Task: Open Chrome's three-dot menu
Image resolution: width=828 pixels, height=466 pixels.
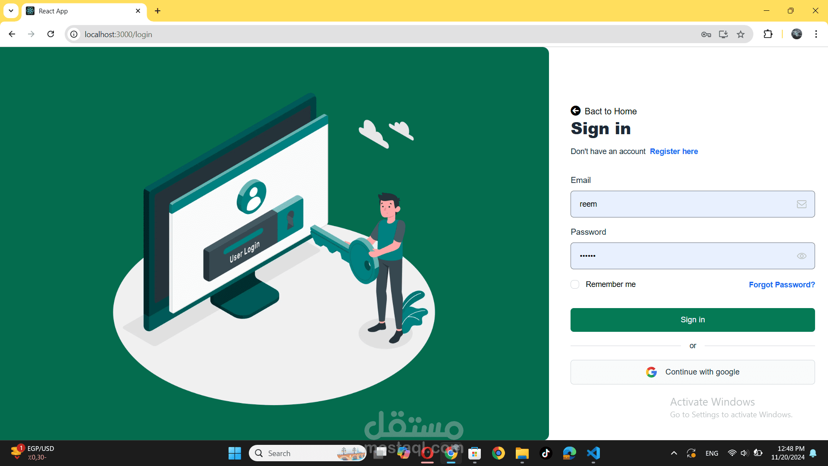Action: tap(816, 34)
